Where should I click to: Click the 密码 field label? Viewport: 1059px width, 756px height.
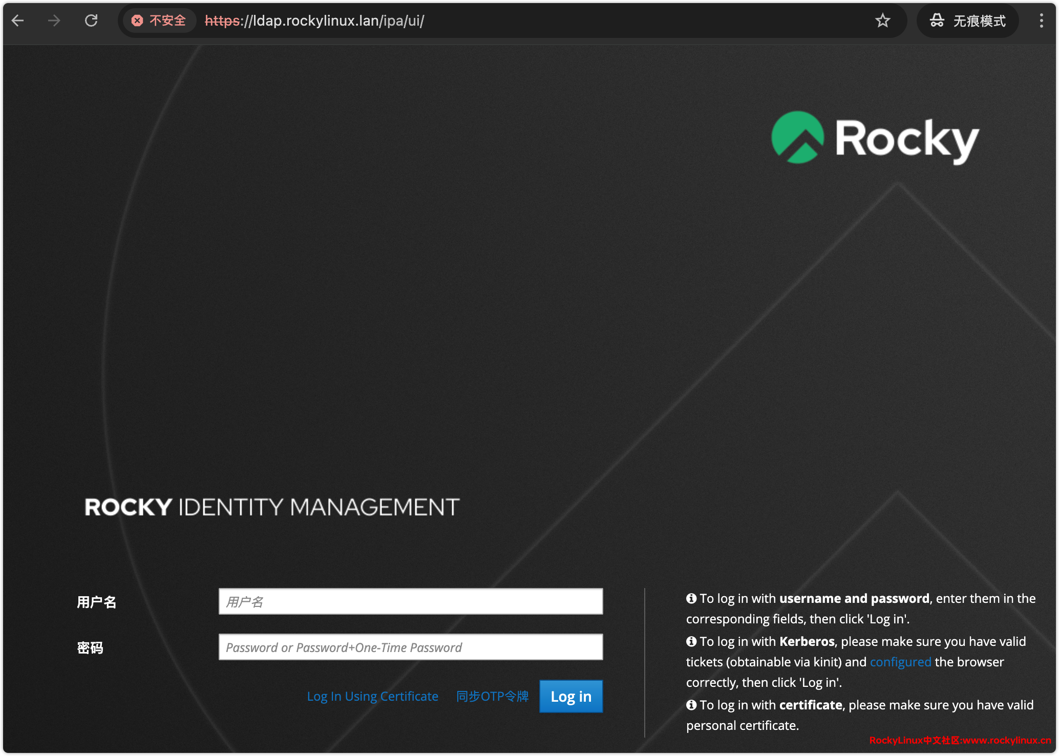pos(90,648)
